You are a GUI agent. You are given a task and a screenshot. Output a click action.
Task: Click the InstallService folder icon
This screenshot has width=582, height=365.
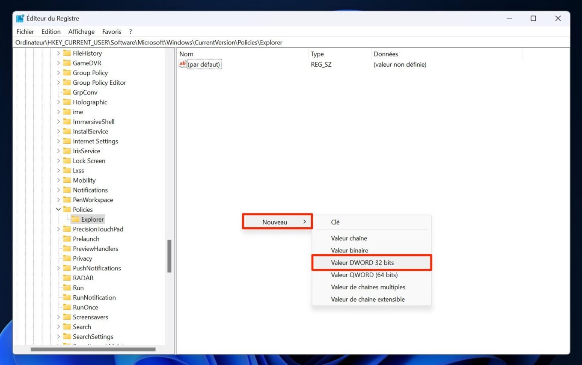(x=67, y=131)
